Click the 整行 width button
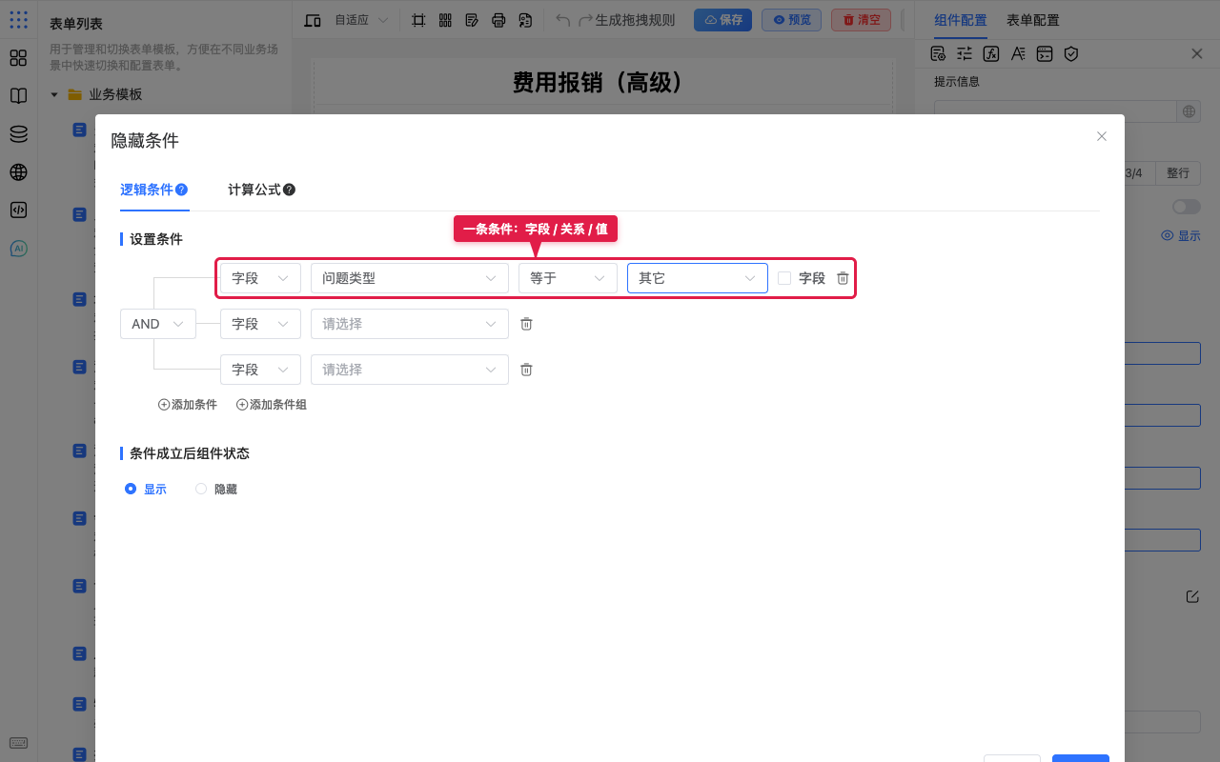Image resolution: width=1220 pixels, height=762 pixels. [1178, 173]
